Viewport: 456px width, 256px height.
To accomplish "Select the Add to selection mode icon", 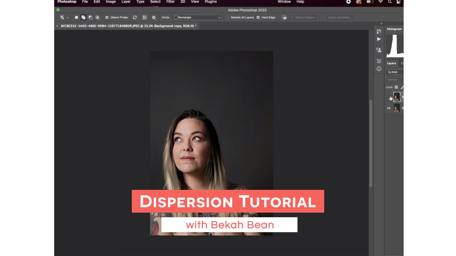I will tap(83, 17).
